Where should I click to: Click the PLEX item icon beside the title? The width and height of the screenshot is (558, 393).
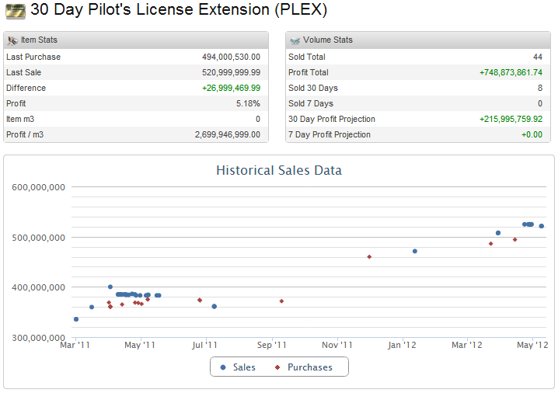pyautogui.click(x=16, y=11)
